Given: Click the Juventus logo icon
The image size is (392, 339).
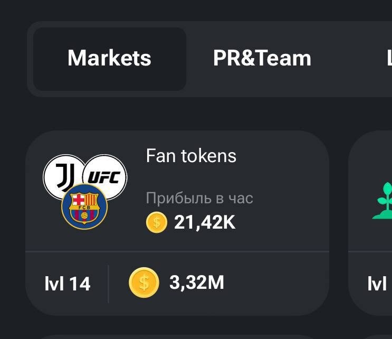Looking at the screenshot, I should (64, 177).
